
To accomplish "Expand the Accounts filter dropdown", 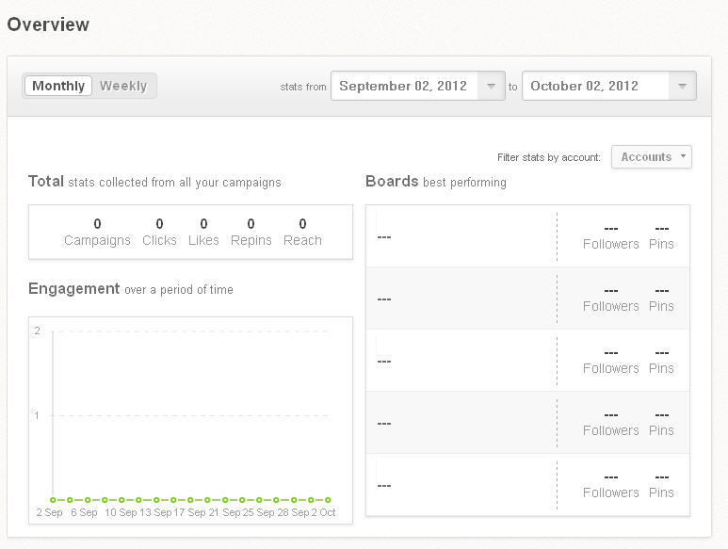I will click(x=651, y=157).
